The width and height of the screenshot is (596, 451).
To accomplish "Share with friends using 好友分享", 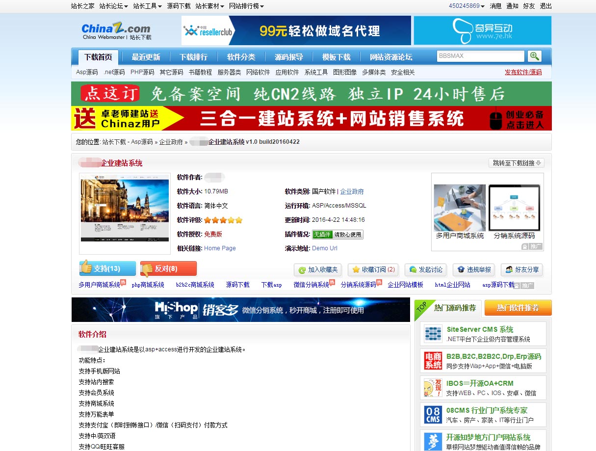I will click(x=521, y=270).
